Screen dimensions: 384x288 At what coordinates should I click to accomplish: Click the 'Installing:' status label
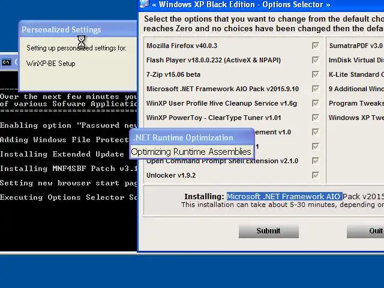(x=204, y=196)
